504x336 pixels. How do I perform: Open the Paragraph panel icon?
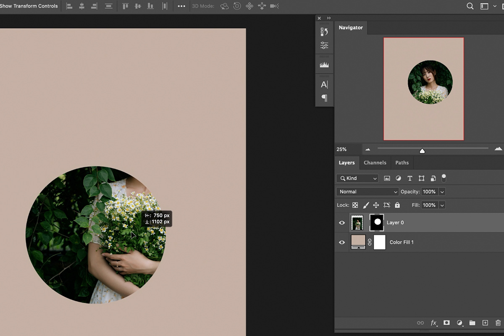coord(324,98)
